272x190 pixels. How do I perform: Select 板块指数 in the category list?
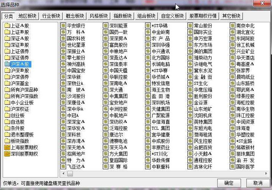(20, 141)
